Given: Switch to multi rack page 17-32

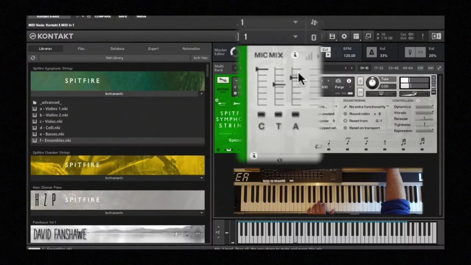Looking at the screenshot, I should click(379, 68).
